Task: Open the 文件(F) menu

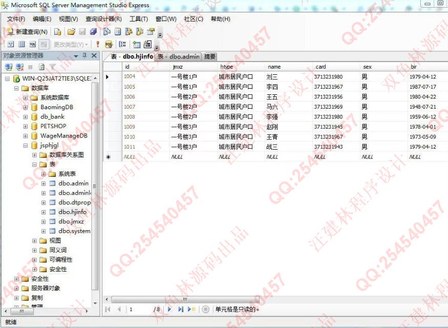Action: (x=16, y=19)
